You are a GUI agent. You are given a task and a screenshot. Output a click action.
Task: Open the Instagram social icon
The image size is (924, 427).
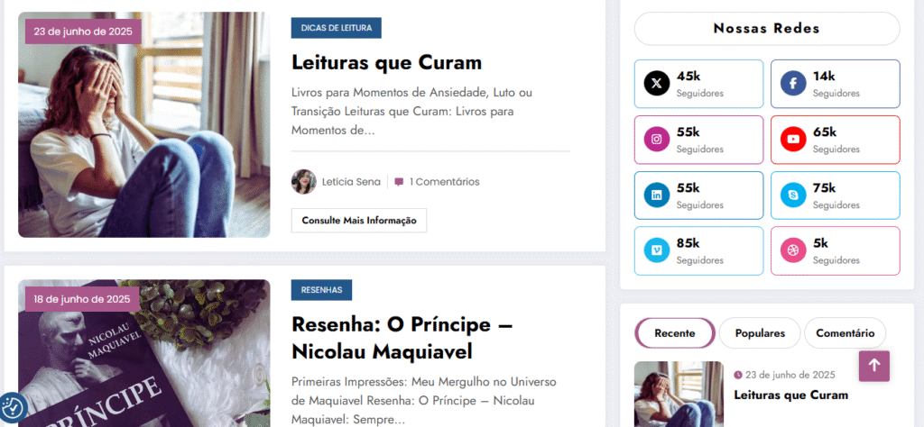pos(657,140)
